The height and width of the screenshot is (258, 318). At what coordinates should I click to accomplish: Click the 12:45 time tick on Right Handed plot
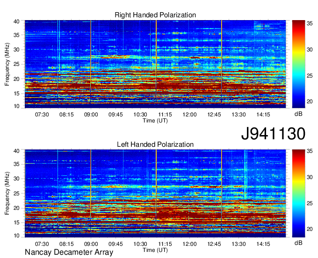[x=214, y=115]
